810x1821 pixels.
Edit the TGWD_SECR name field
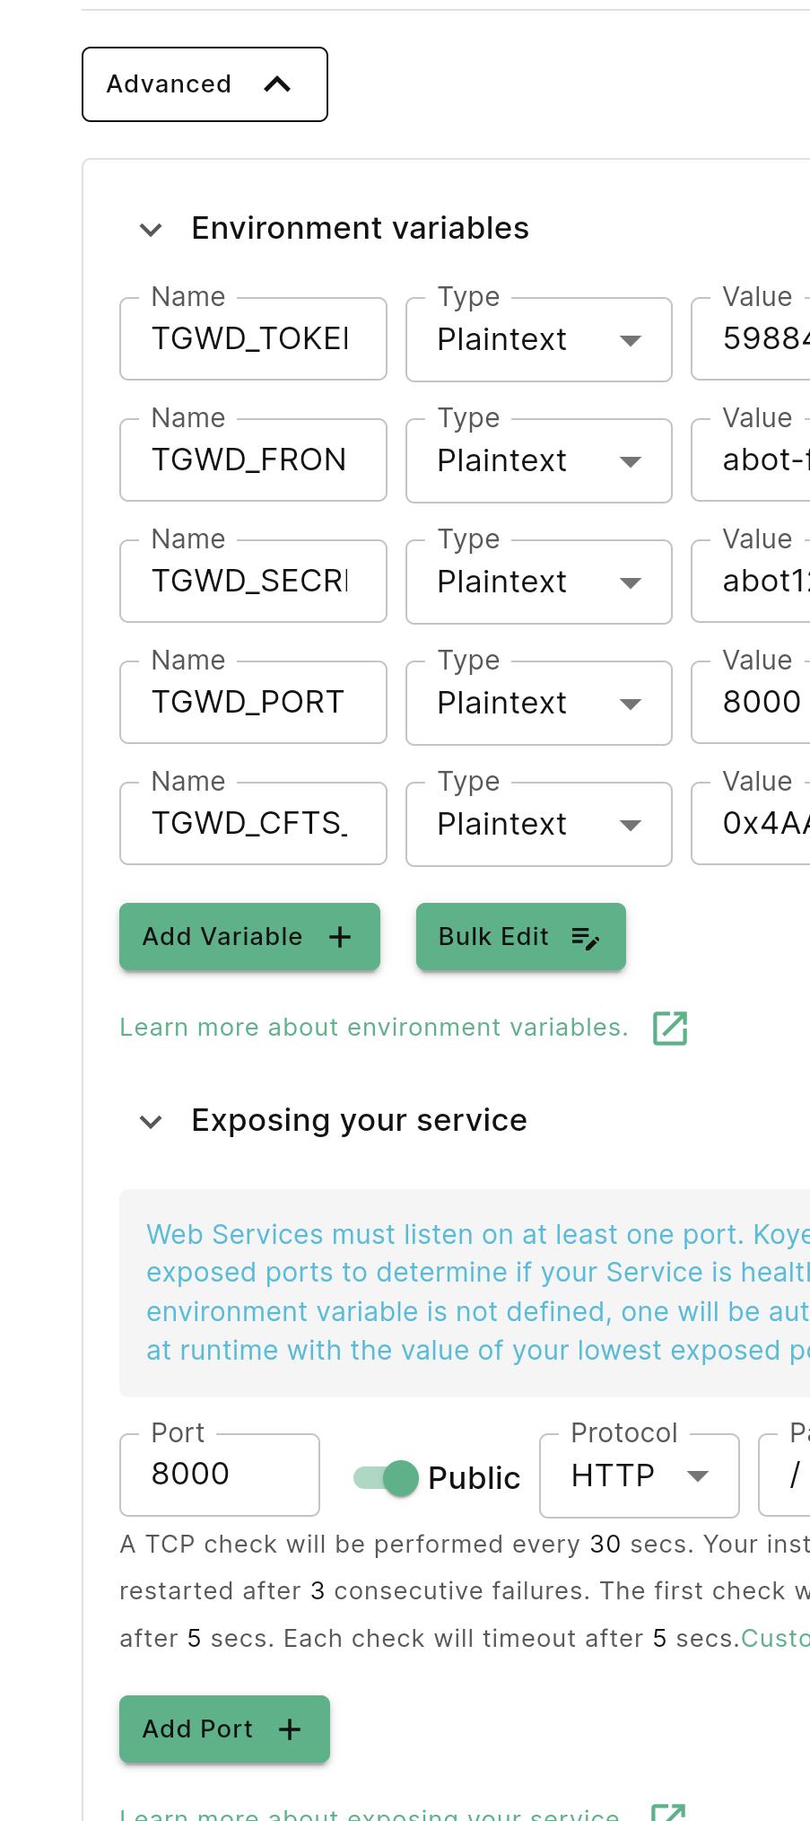pos(253,582)
